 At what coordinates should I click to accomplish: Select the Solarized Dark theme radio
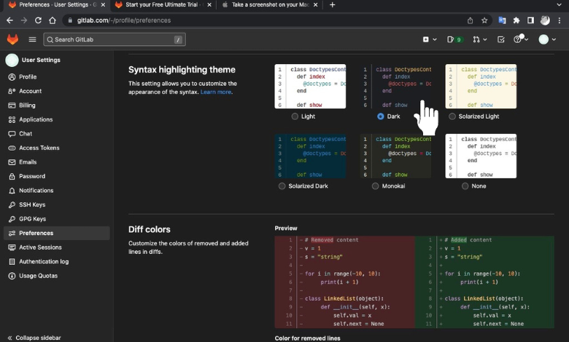(x=282, y=186)
